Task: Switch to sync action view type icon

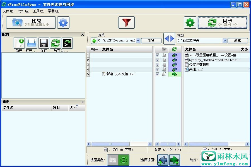Action: 124,160
